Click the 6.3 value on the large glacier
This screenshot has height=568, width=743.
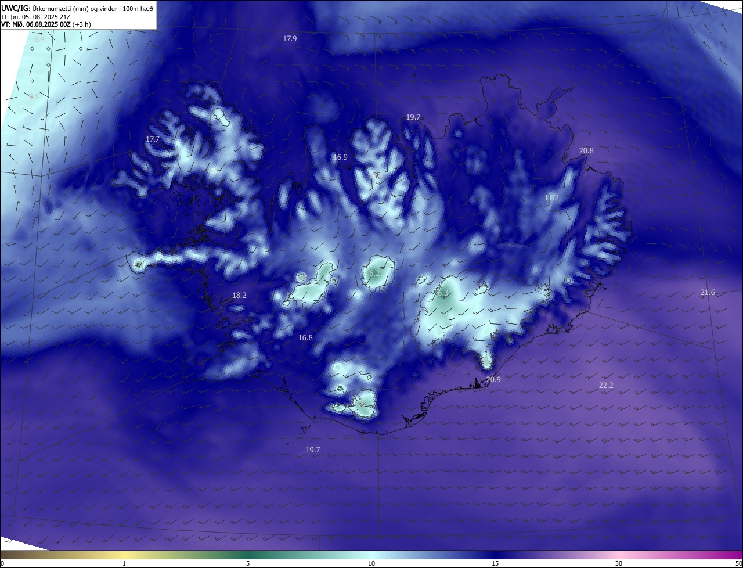pos(443,293)
